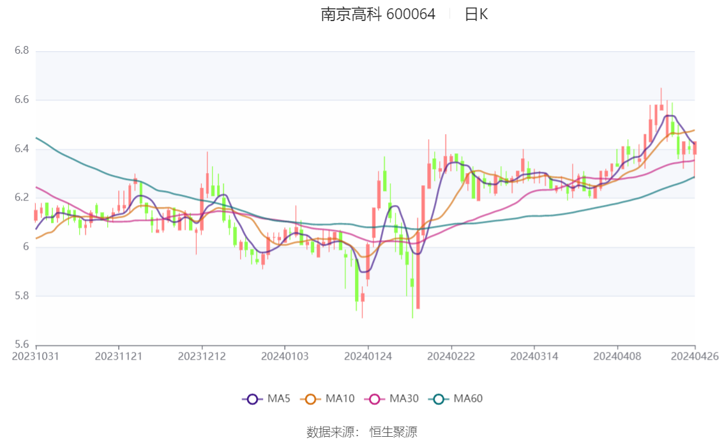Click the 6.8 price axis label
Image resolution: width=724 pixels, height=440 pixels.
coord(22,51)
